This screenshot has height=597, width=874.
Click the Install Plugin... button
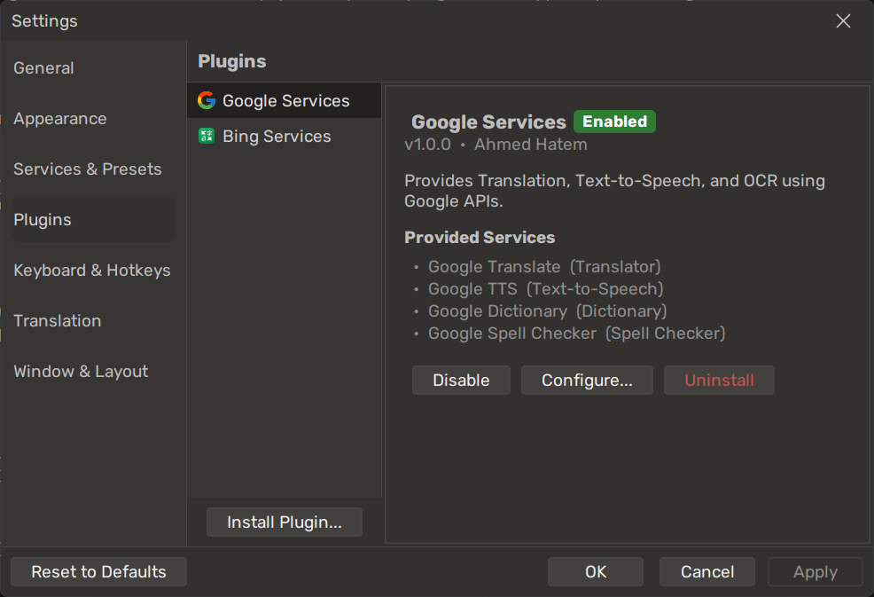tap(285, 522)
